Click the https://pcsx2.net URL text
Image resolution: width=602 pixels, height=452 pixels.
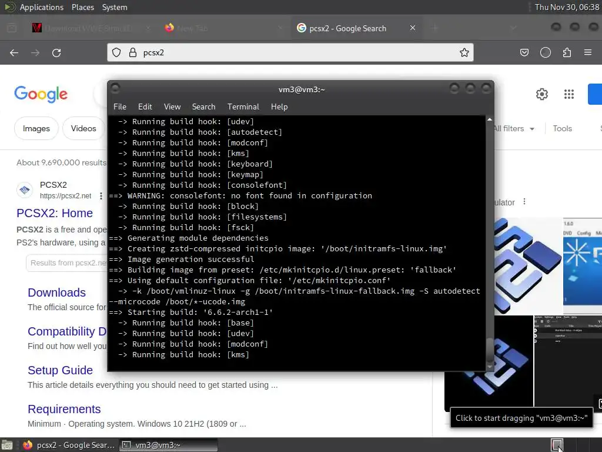coord(66,196)
